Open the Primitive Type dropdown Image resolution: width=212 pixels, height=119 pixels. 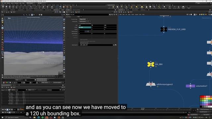click(83, 19)
